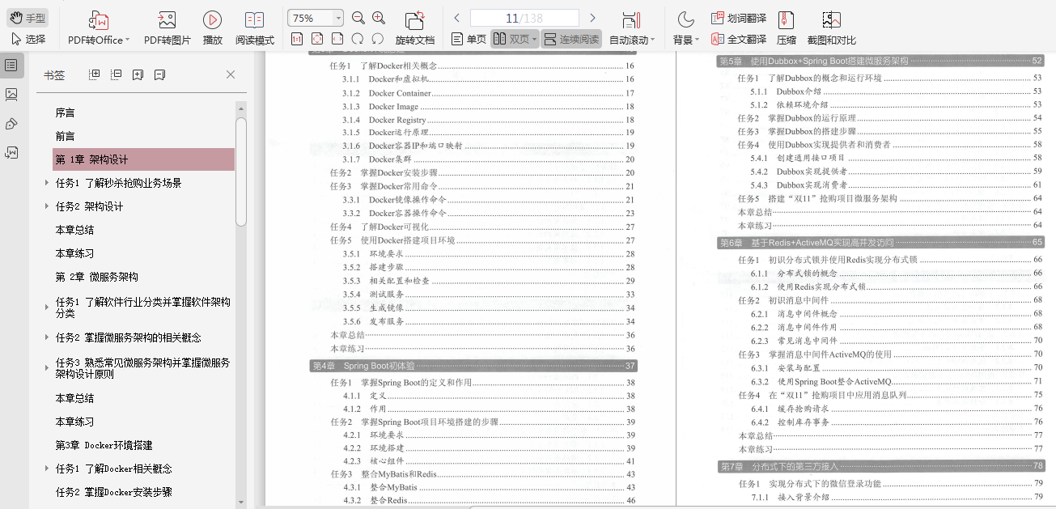The width and height of the screenshot is (1056, 509).
Task: Click the rotate counterclockwise icon
Action: coord(378,39)
